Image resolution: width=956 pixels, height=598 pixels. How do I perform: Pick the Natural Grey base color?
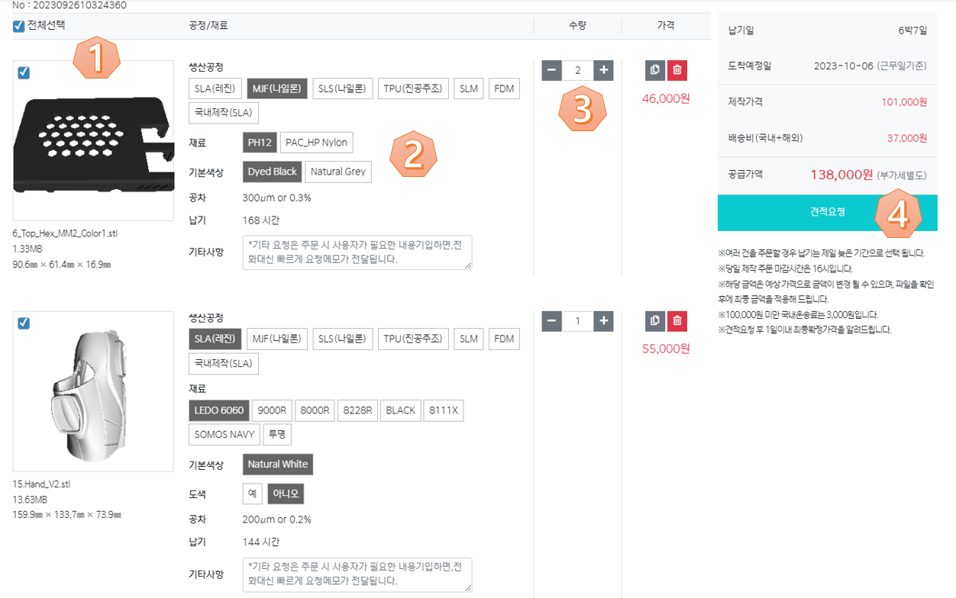point(338,172)
